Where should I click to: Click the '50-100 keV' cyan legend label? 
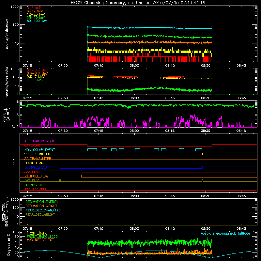coord(37,21)
